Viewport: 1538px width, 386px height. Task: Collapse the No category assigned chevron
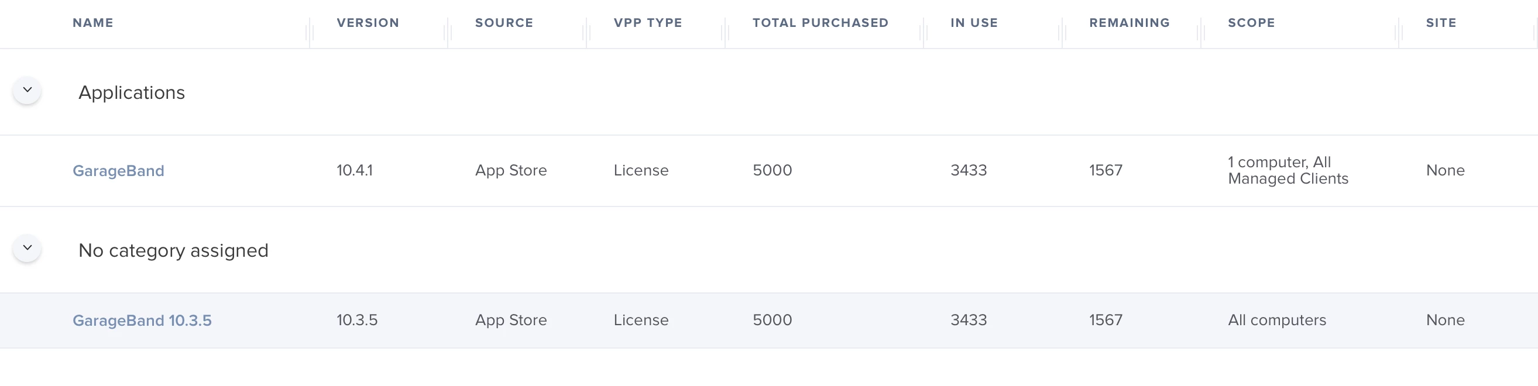click(x=27, y=248)
